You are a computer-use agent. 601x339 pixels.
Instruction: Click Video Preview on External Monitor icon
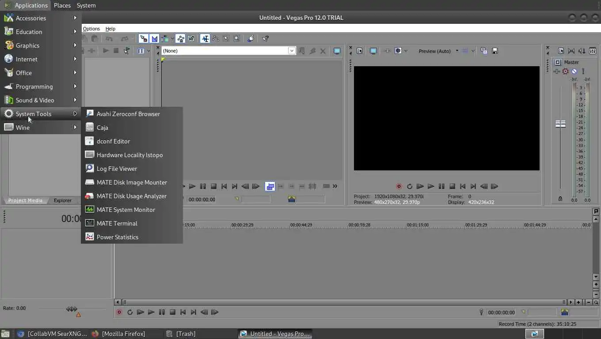coord(373,51)
